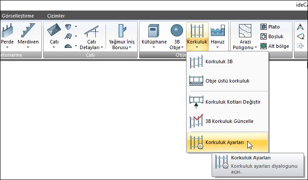This screenshot has height=180, width=308.
Task: Expand the 3B Obje dropdown arrow
Action: tap(183, 47)
